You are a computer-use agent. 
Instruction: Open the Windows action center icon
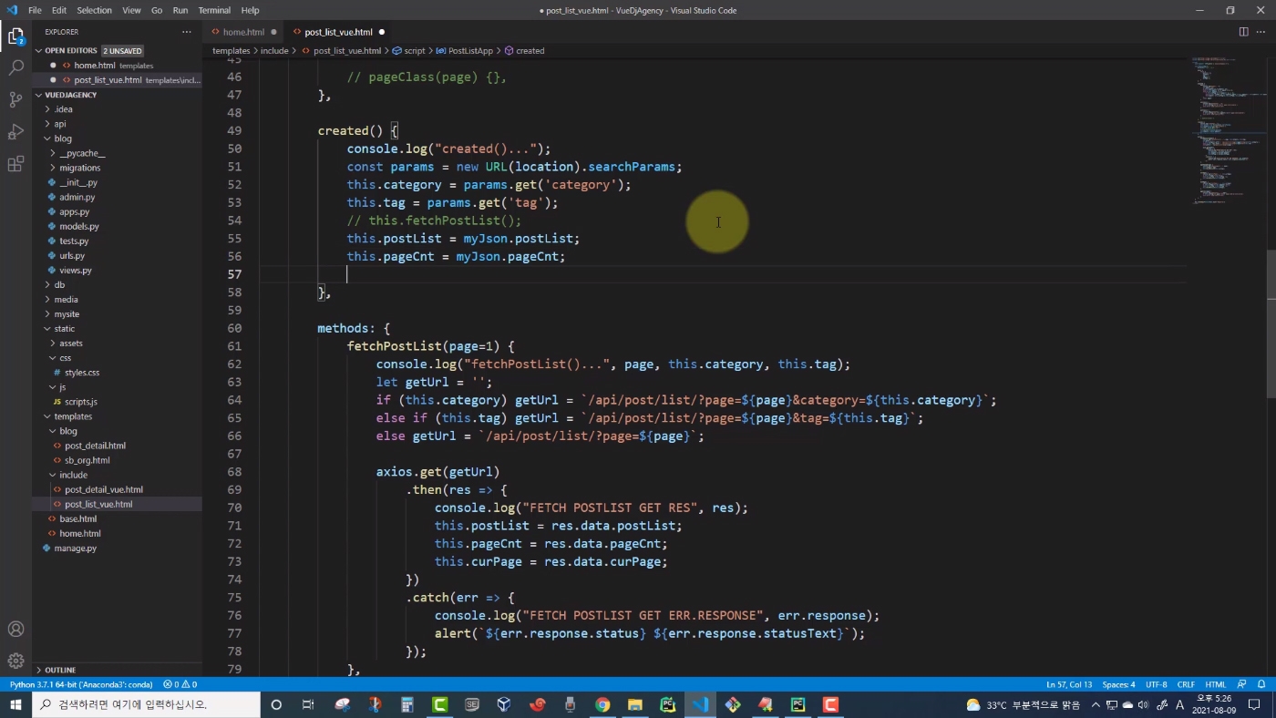coord(1254,704)
